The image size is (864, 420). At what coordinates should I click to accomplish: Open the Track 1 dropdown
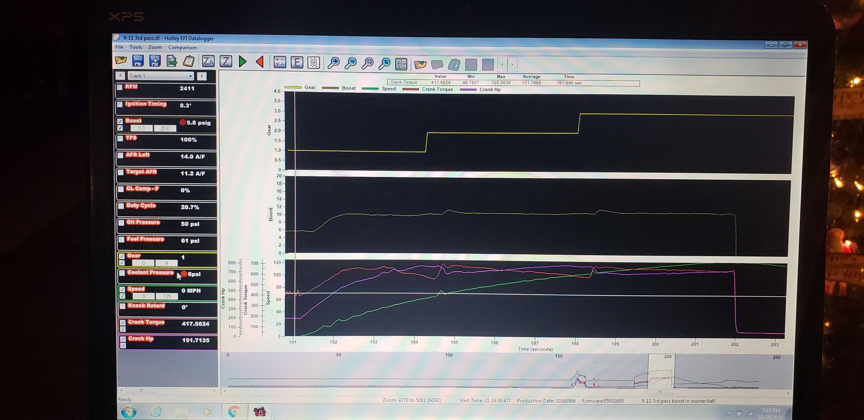point(190,76)
